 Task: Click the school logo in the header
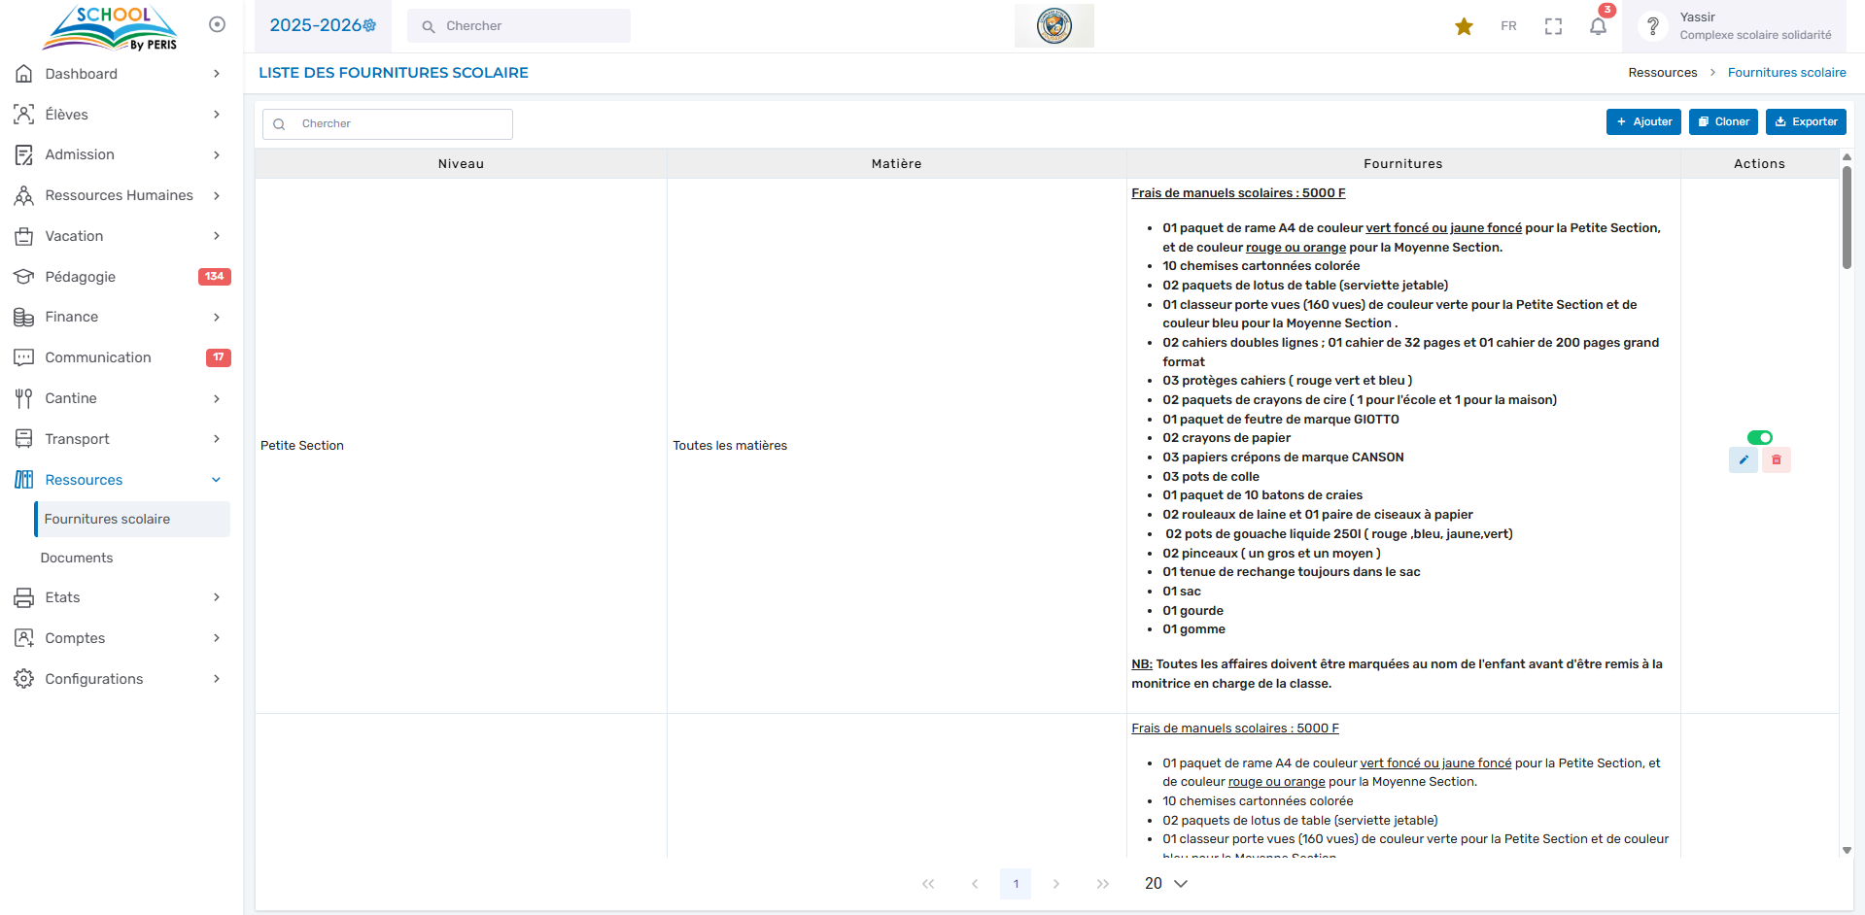click(1053, 26)
